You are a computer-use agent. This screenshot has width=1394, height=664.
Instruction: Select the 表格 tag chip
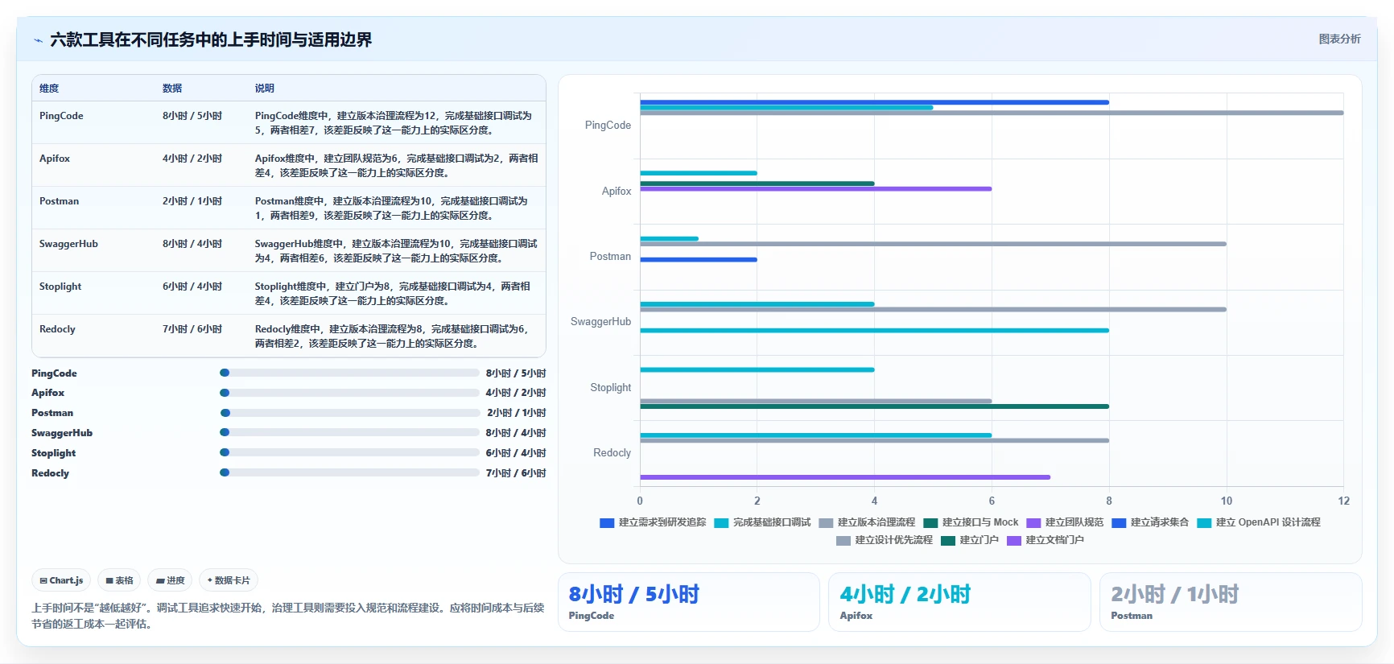[119, 580]
